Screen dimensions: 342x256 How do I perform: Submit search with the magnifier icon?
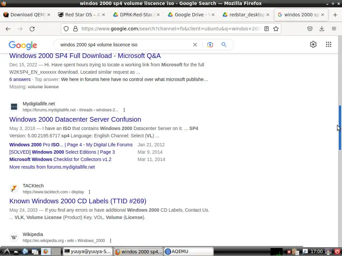tap(224, 45)
